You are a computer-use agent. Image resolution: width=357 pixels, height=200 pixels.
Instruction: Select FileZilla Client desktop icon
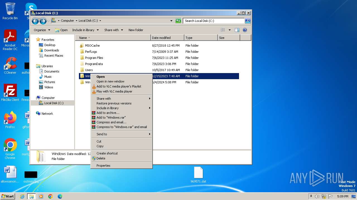point(10,93)
